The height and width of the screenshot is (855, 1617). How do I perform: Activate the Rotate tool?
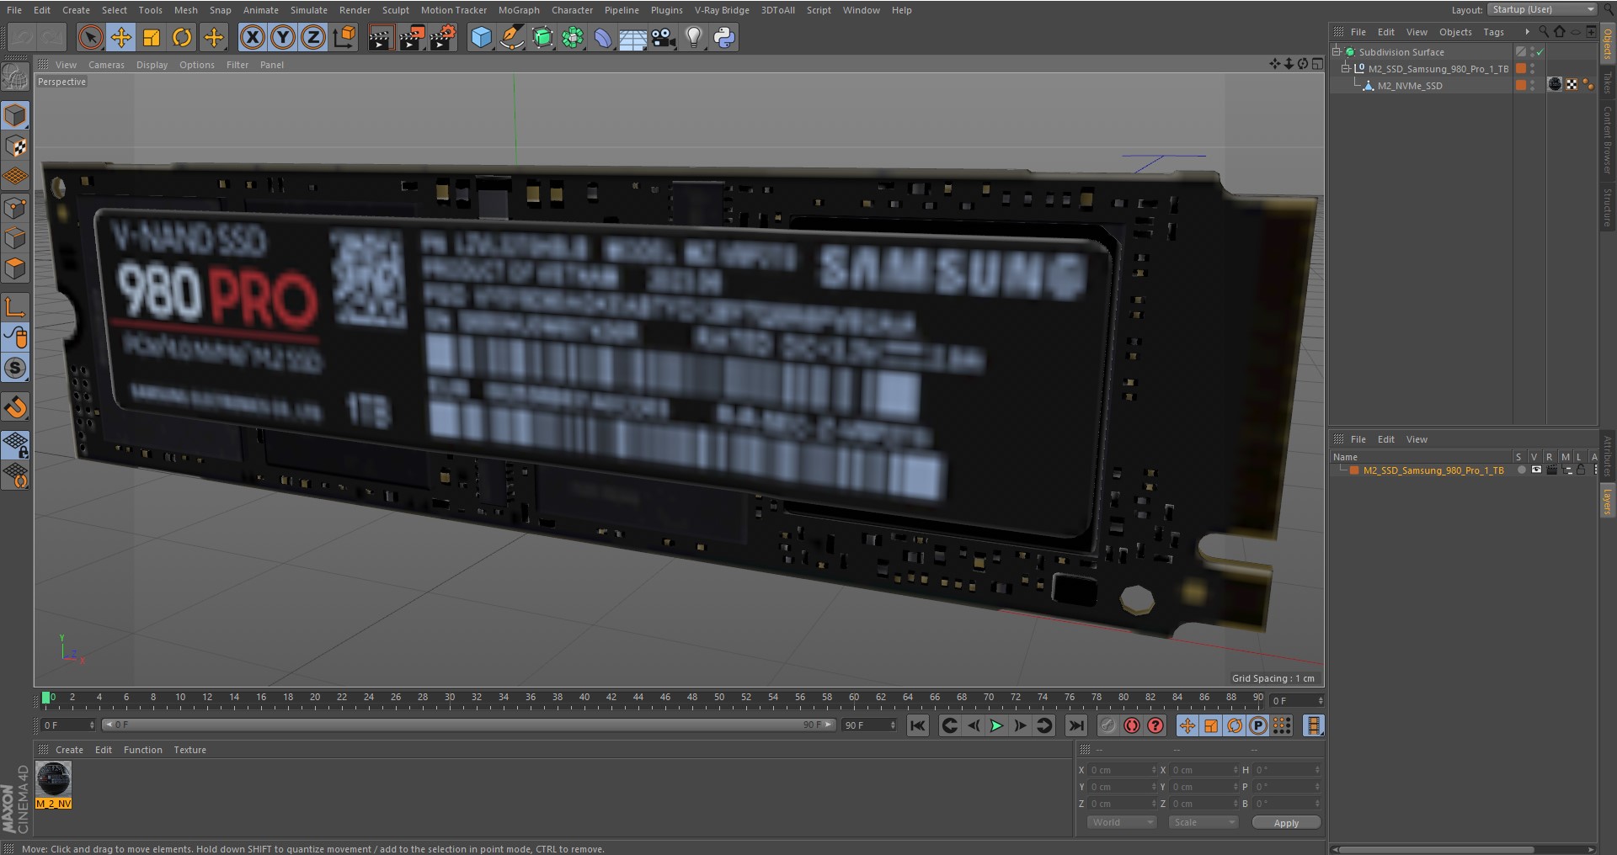pos(182,37)
